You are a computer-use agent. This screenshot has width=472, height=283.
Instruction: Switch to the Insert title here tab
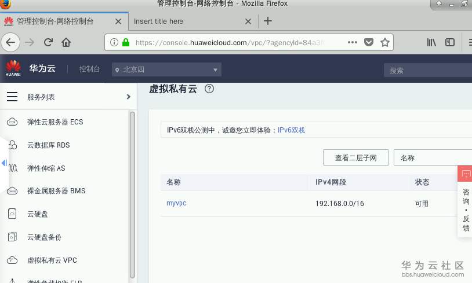tap(193, 21)
